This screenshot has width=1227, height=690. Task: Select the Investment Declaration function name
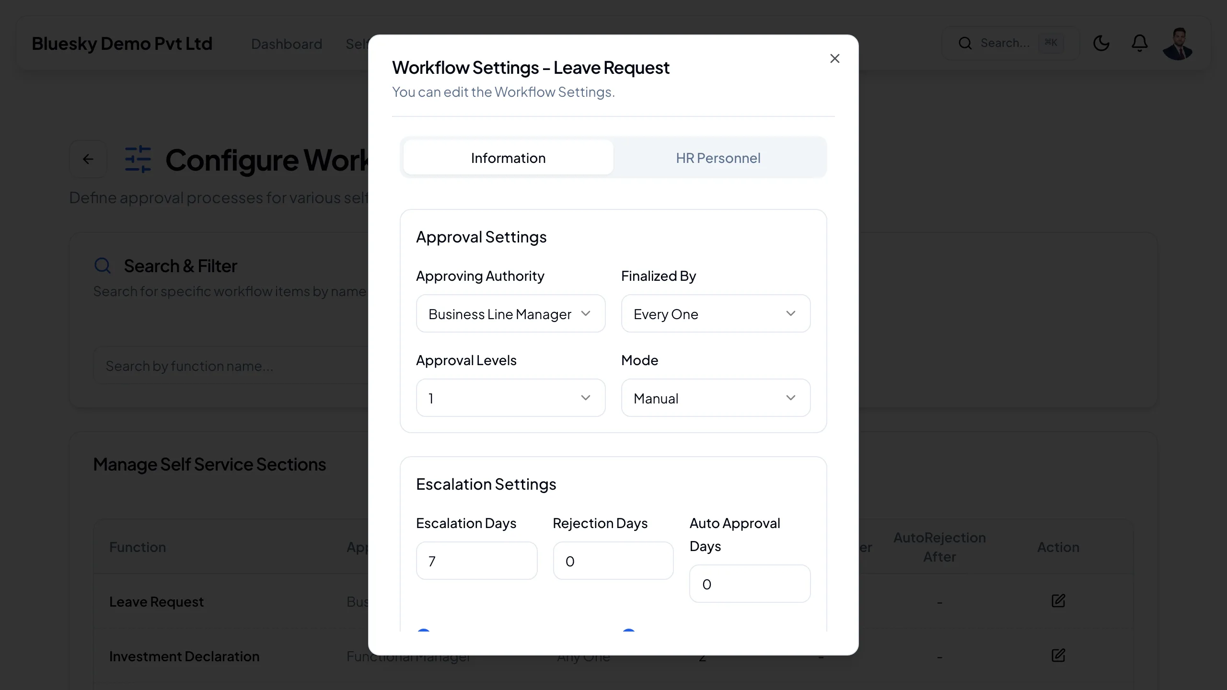pos(184,656)
